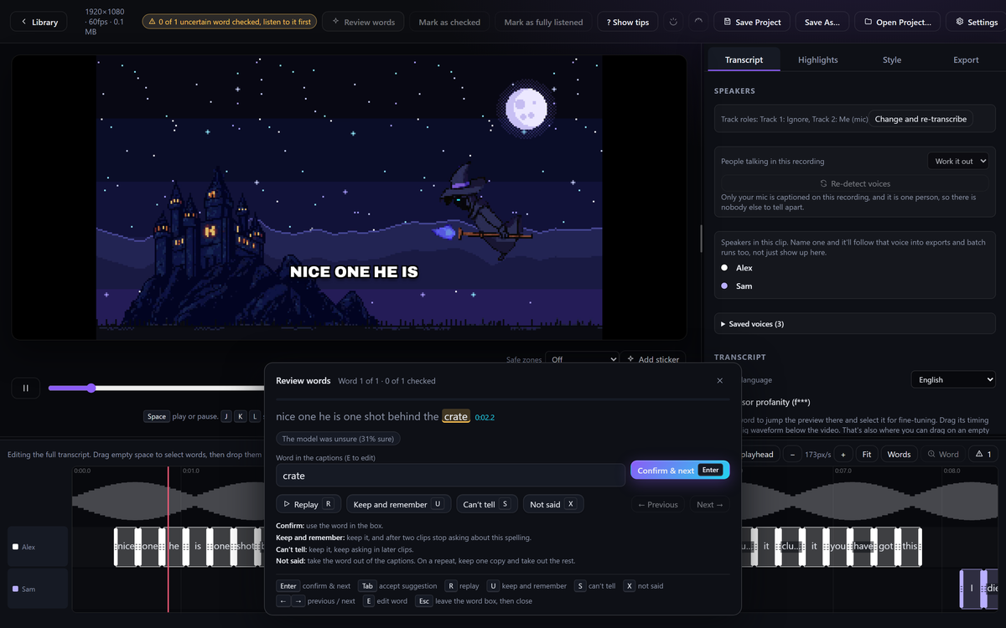Save Project with disk icon button
The image size is (1006, 628).
click(x=751, y=22)
